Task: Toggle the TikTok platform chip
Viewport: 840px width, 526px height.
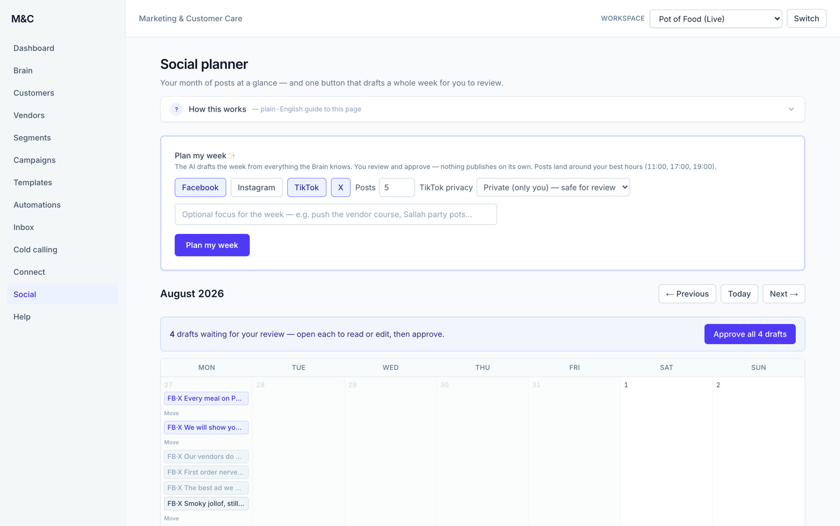Action: point(307,187)
